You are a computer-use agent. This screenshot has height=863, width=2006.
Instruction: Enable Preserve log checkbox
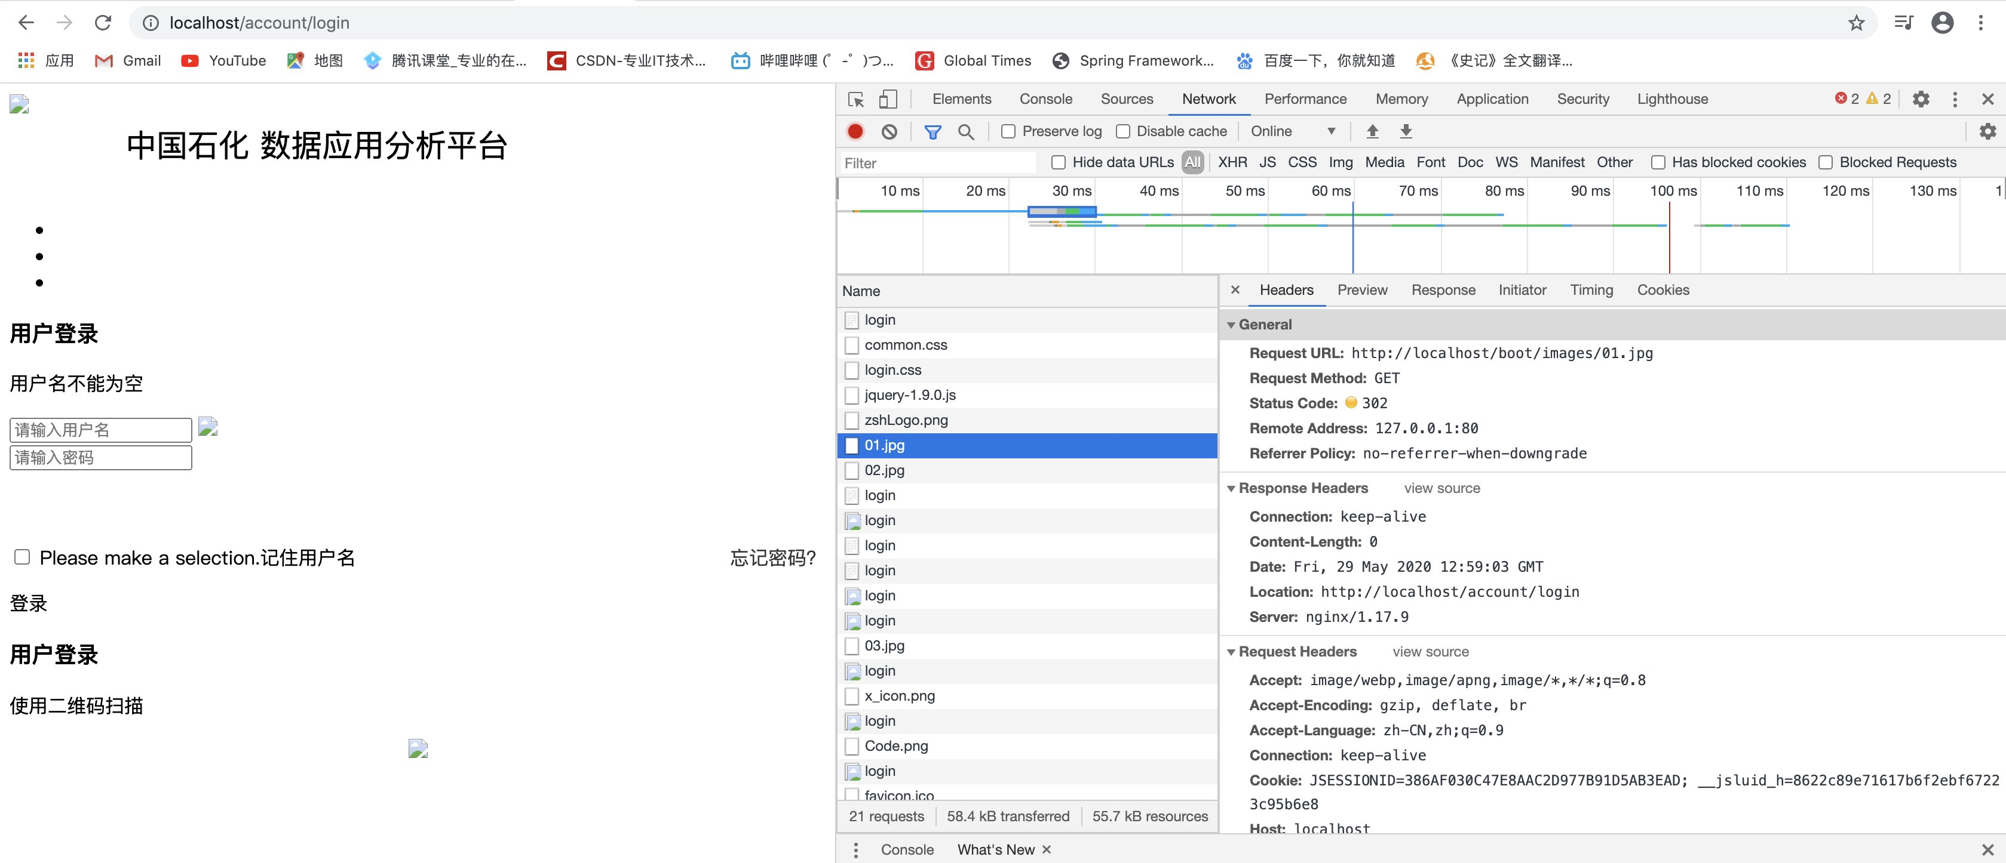point(1008,131)
